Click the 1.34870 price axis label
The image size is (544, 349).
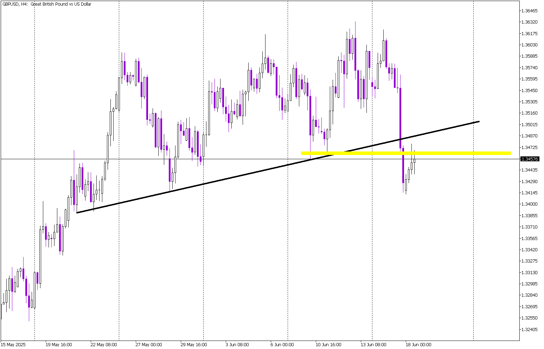pos(530,136)
